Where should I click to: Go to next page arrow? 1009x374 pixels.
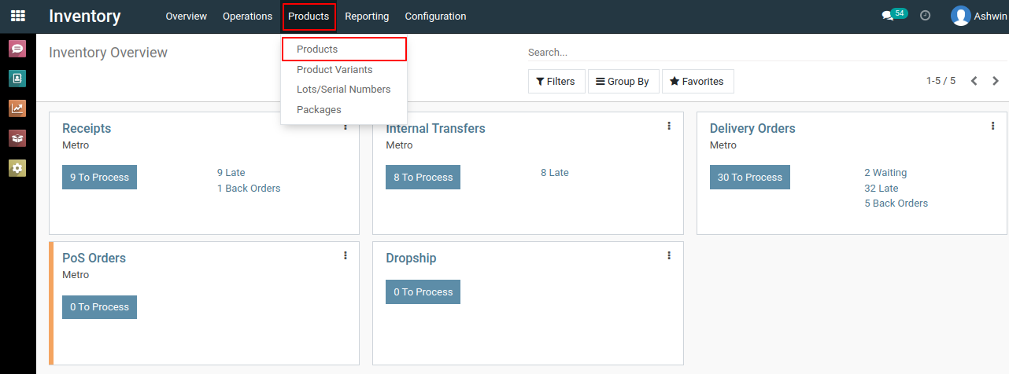[x=996, y=81]
